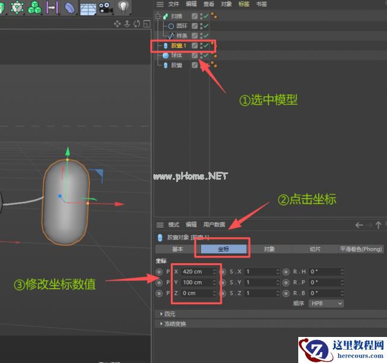
Task: Select the Subdivision Surface generator icon
Action: tap(17, 7)
